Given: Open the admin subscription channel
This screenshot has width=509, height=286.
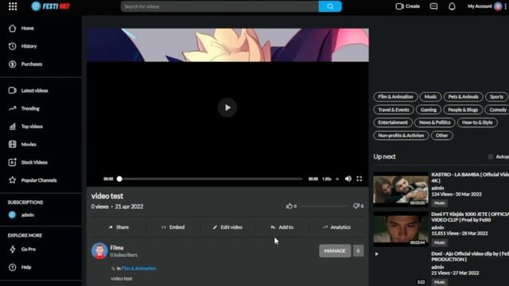Looking at the screenshot, I should coord(21,214).
